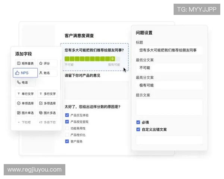This screenshot has height=179, width=224.
Task: Add the 多项选择 multiple choice field
Action: pyautogui.click(x=47, y=103)
